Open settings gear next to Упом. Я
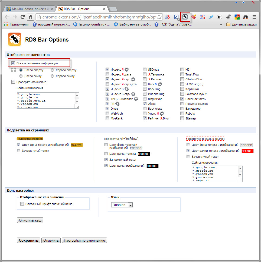 coord(162,113)
